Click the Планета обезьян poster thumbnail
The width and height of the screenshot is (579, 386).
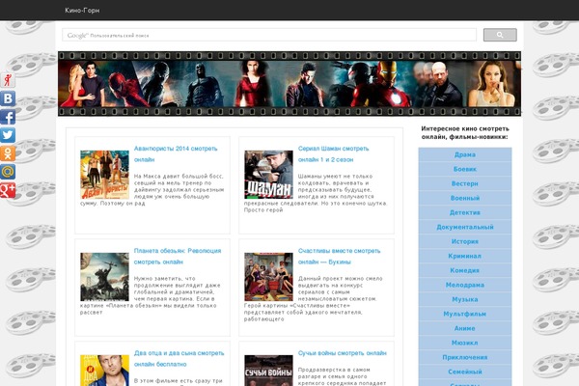(x=105, y=277)
